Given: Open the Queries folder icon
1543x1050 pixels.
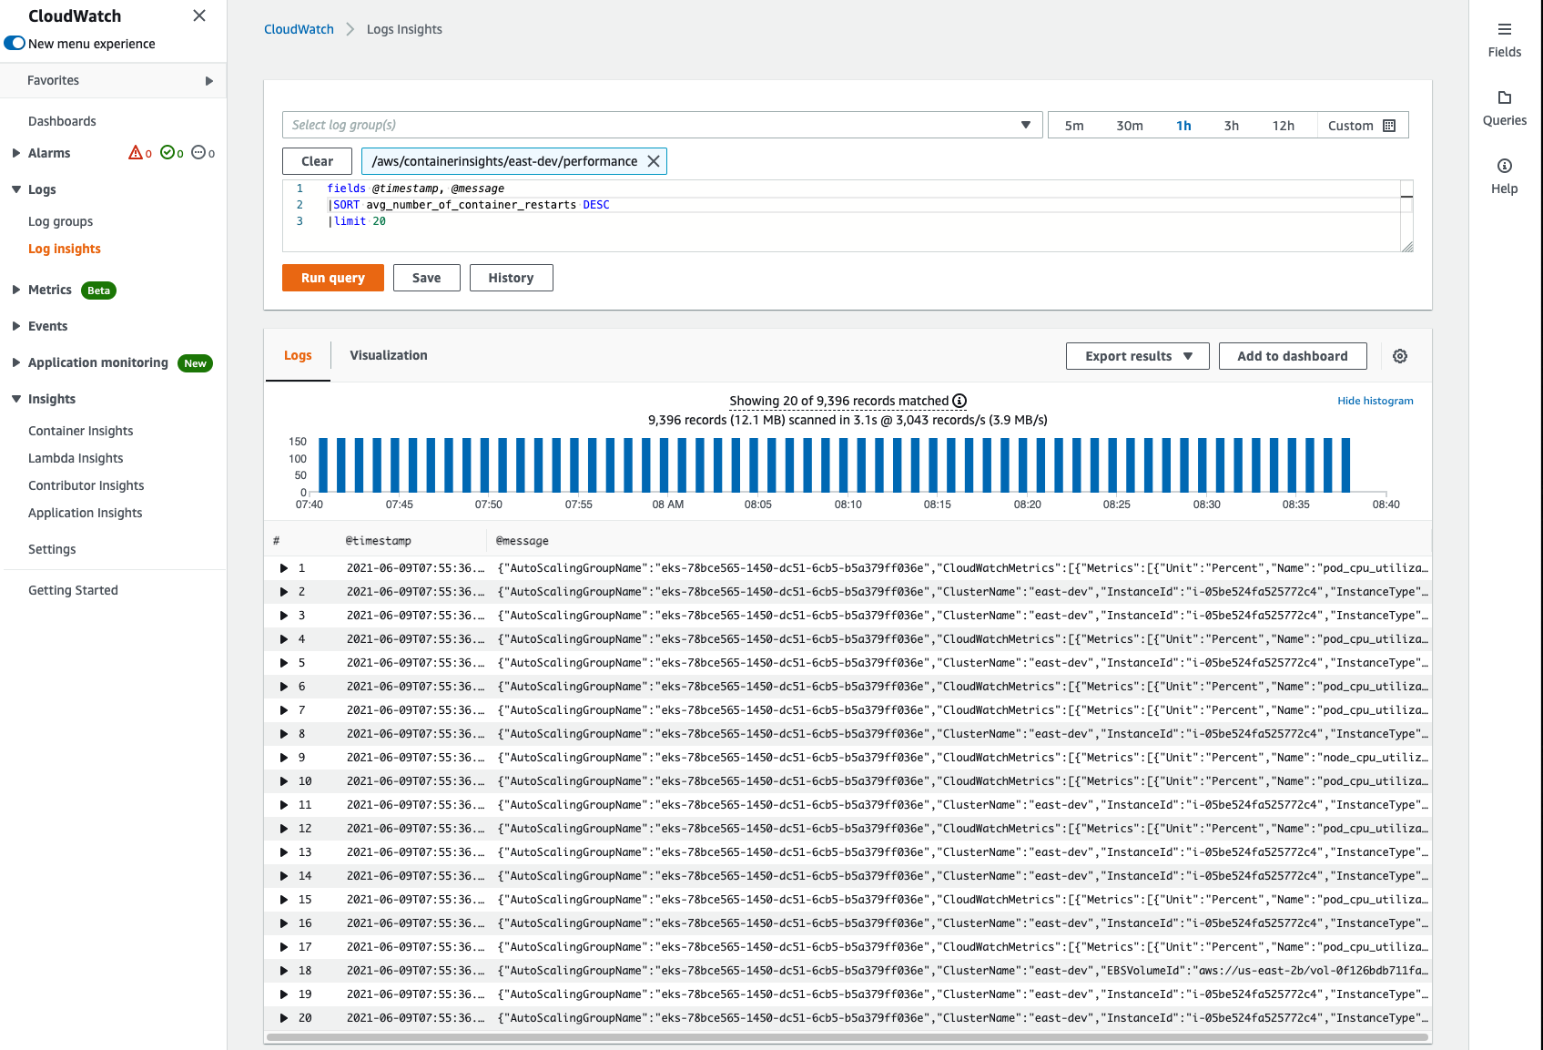Looking at the screenshot, I should pos(1504,97).
